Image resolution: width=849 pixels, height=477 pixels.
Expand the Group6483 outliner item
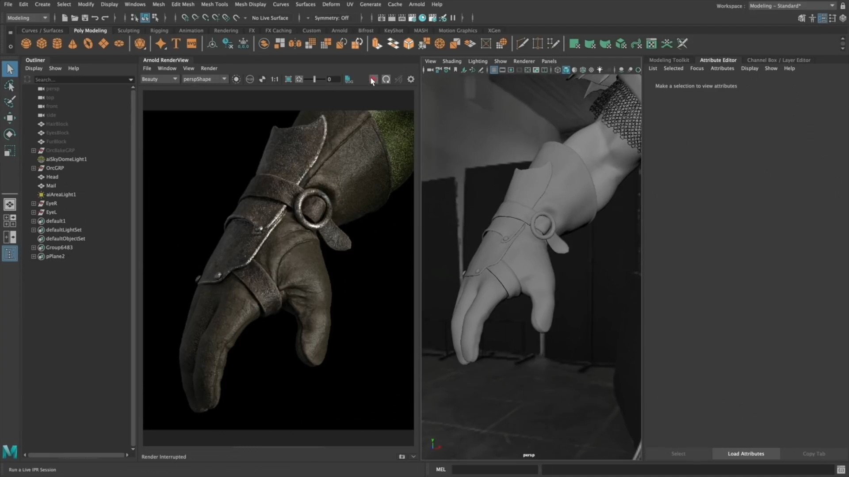pos(33,247)
